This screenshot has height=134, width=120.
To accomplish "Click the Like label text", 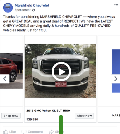I will pos(13,132).
